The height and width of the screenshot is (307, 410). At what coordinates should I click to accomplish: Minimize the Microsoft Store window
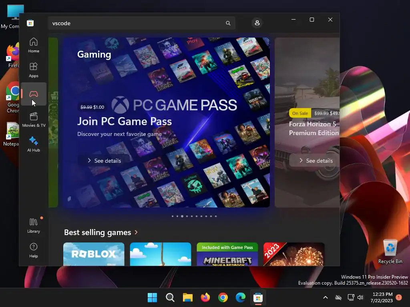point(293,20)
